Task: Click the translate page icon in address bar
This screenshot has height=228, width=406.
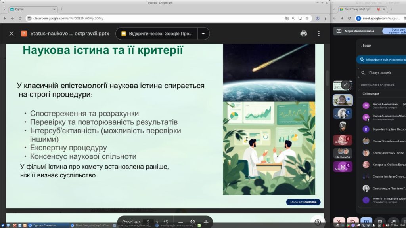Action: tap(287, 18)
